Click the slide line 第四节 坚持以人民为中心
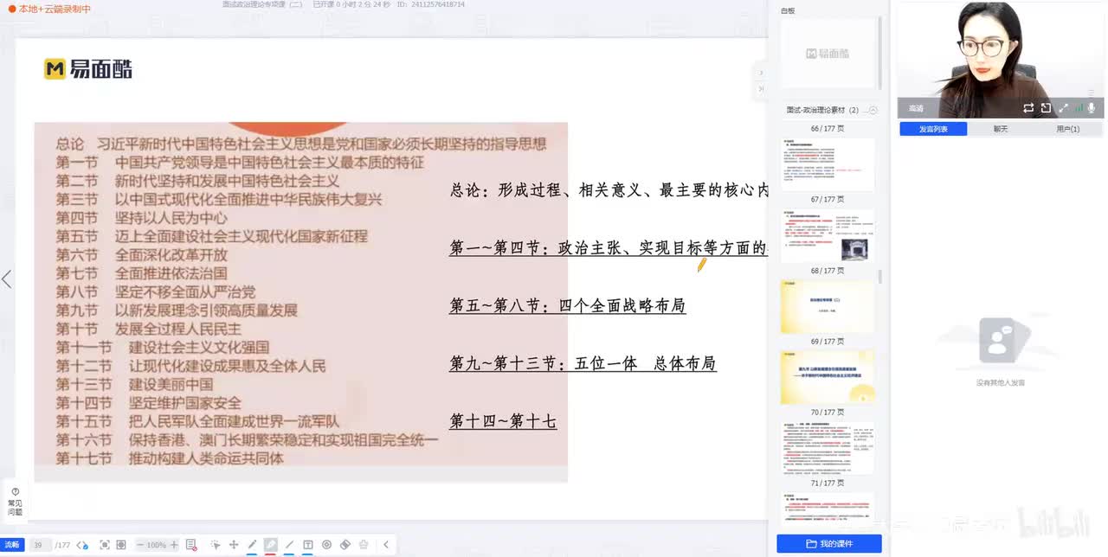 142,218
